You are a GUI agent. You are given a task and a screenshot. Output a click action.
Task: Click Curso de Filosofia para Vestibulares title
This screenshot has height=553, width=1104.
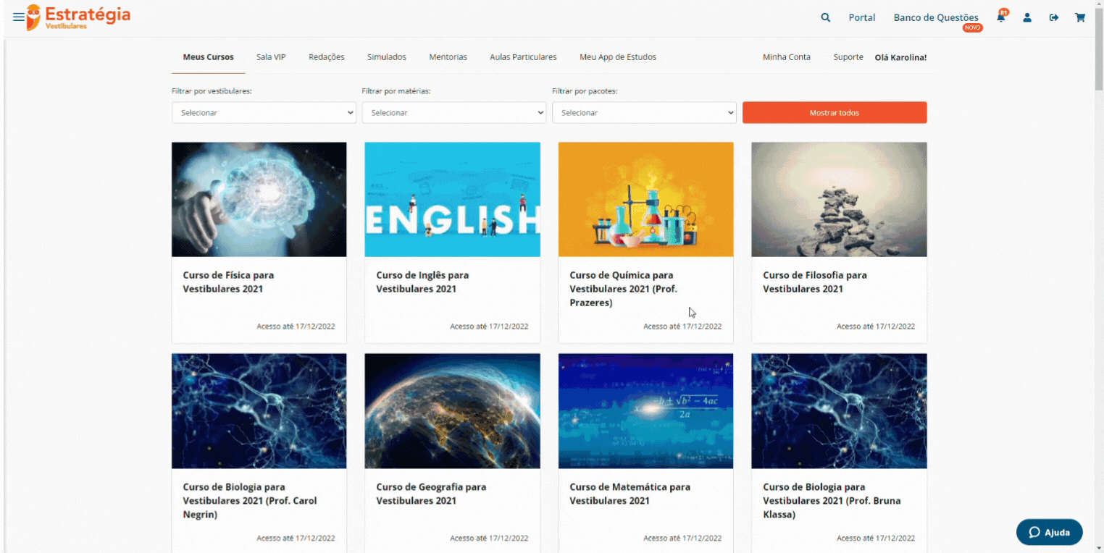pyautogui.click(x=815, y=282)
